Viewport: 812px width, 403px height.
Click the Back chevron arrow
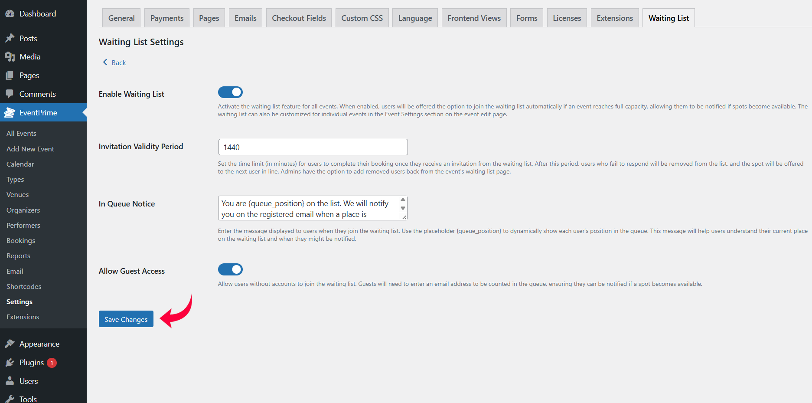click(x=105, y=62)
